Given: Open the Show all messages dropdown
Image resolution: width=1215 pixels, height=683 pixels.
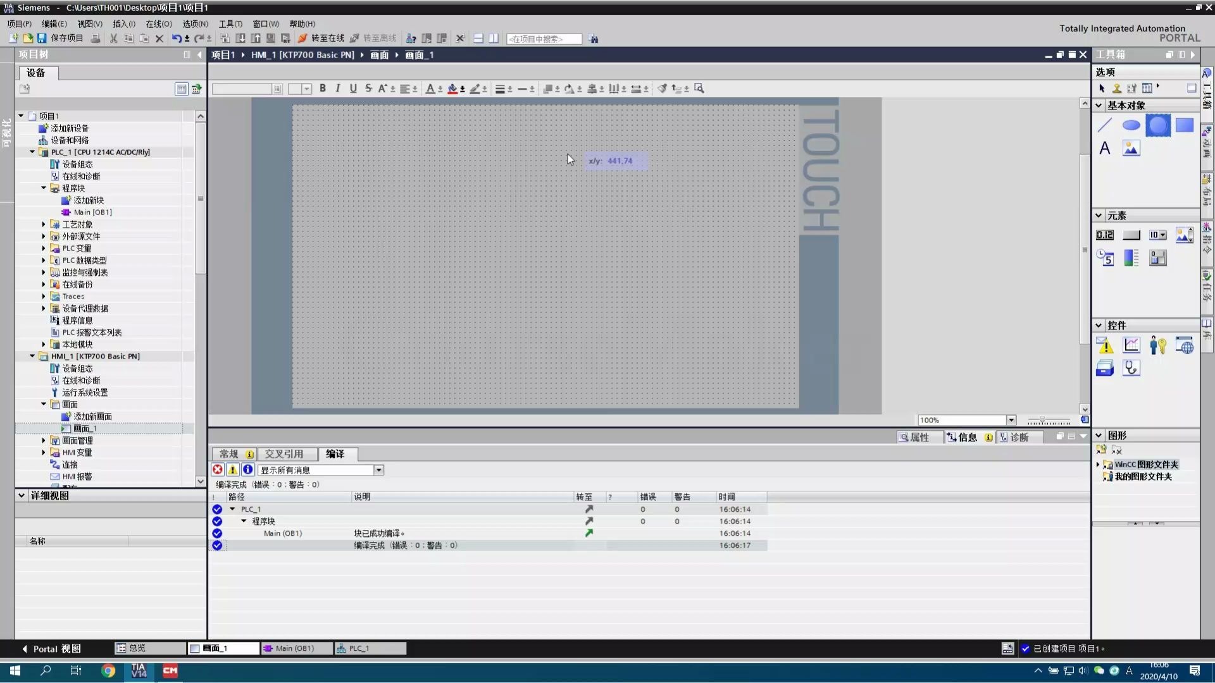Looking at the screenshot, I should (378, 470).
